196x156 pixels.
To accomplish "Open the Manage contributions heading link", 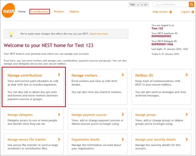I will tap(25, 75).
